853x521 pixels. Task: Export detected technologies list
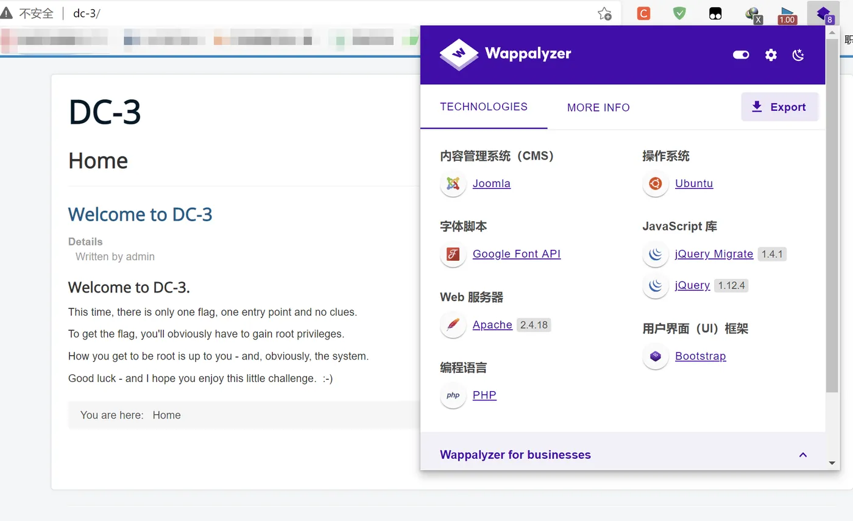pos(779,107)
